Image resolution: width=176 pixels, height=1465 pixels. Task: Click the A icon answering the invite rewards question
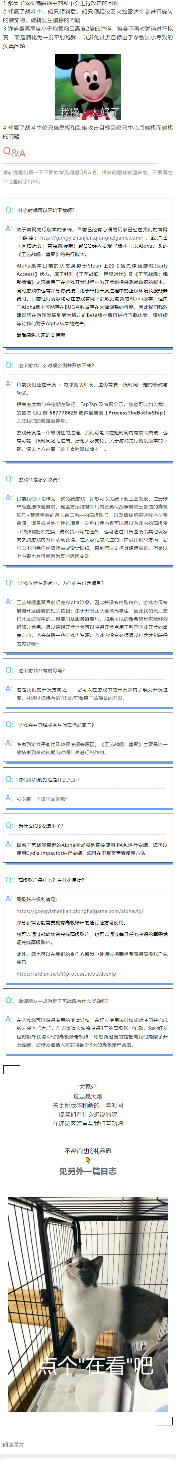click(x=9, y=1019)
